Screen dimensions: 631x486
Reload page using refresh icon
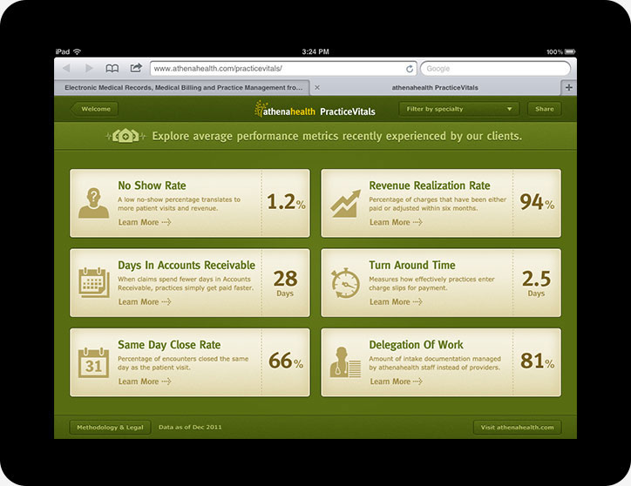[x=410, y=69]
